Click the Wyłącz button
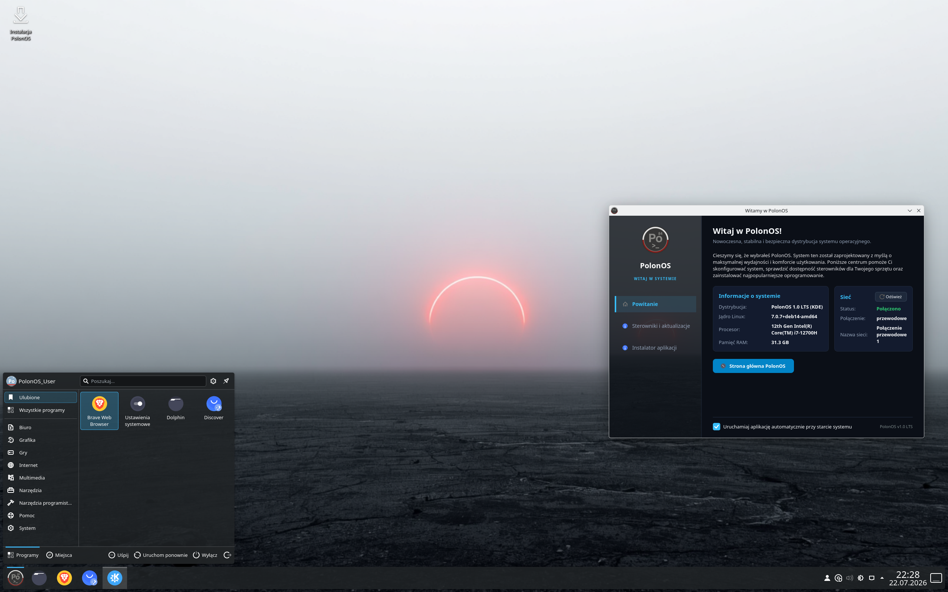 click(x=205, y=555)
